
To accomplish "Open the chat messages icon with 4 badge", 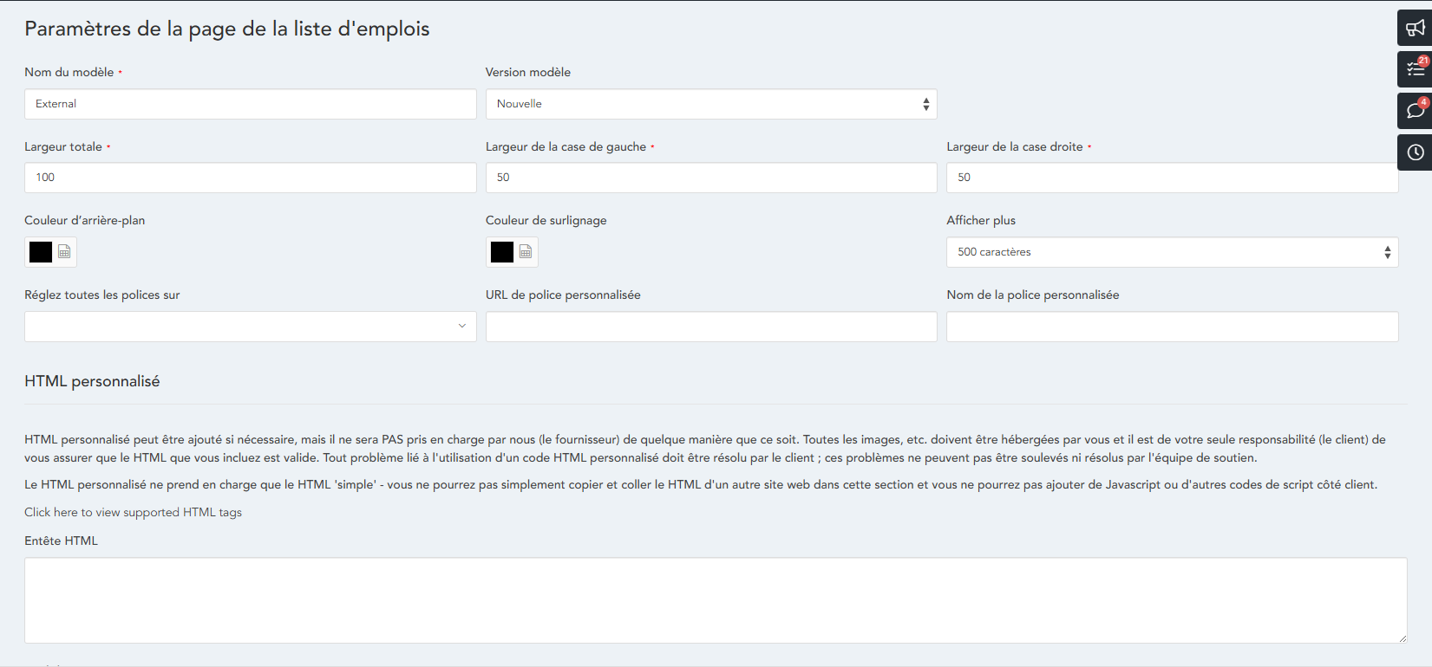I will pyautogui.click(x=1415, y=111).
